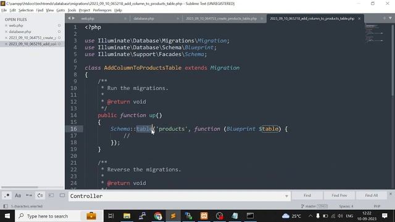Open the View menu
This screenshot has height=222, width=395.
coord(49,10)
